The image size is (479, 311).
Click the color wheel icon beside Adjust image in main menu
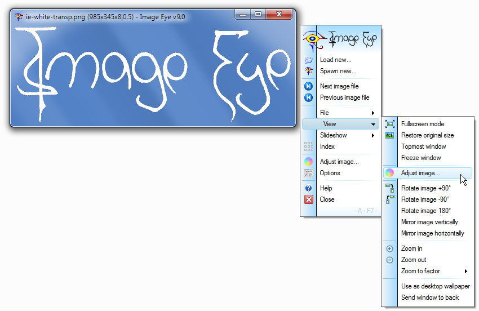point(309,162)
